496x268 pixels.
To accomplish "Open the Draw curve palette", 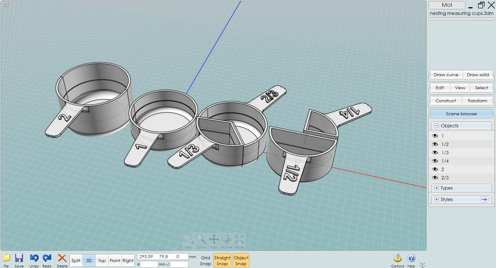I will 446,75.
